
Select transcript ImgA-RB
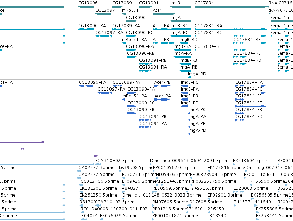click(188, 67)
